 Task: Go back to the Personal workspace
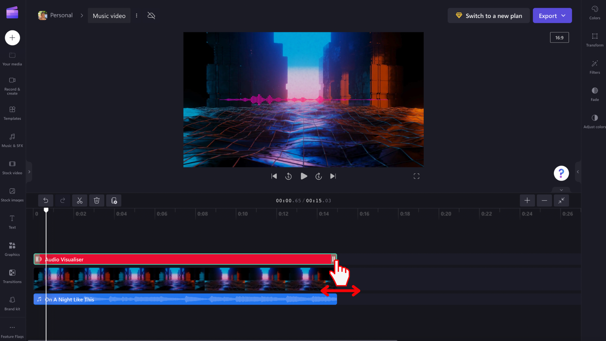61,15
